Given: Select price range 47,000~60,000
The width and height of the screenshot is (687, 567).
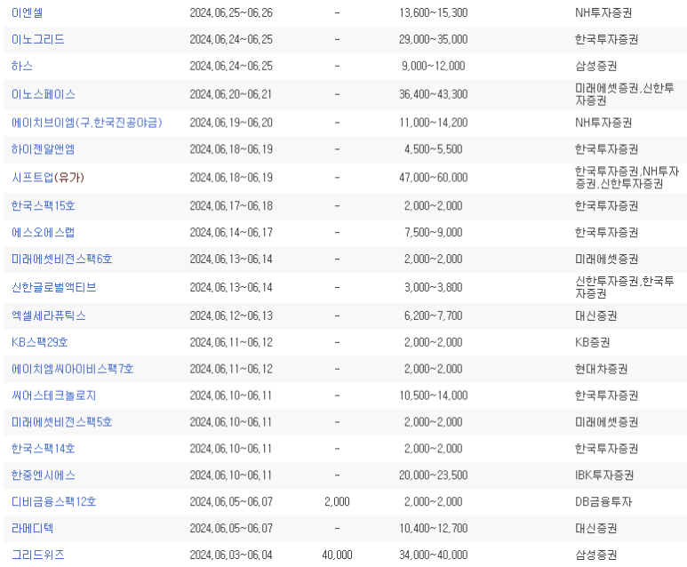Looking at the screenshot, I should click(x=434, y=178).
